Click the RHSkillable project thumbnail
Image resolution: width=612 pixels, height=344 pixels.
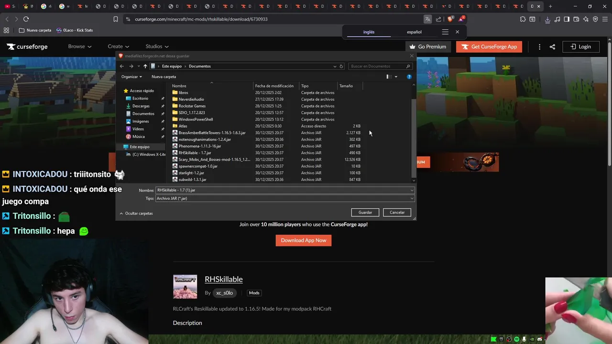coord(185,287)
